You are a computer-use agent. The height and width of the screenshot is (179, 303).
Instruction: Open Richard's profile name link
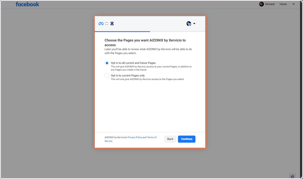[x=270, y=4]
